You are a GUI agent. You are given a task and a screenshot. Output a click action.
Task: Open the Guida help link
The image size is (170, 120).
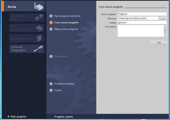click(58, 90)
